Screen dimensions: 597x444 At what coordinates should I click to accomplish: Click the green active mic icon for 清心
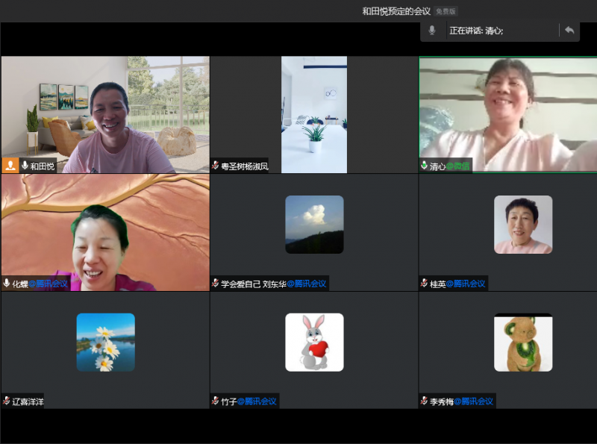coord(425,166)
